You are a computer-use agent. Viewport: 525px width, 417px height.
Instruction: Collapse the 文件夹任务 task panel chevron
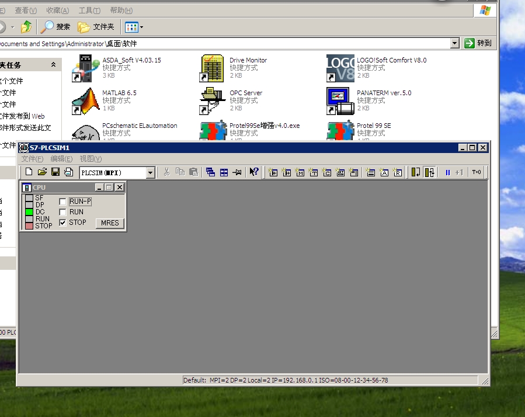pos(54,65)
